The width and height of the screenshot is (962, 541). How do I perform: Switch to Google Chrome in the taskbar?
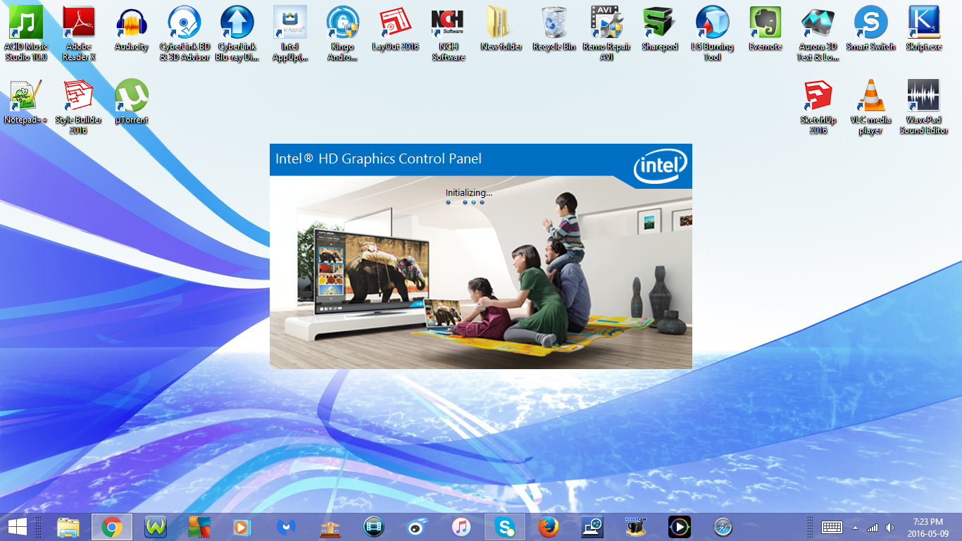[112, 527]
